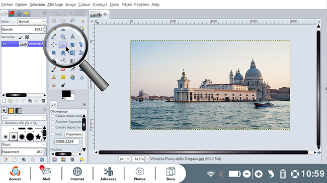
Task: Open the Couleurs menu
Action: tap(100, 5)
